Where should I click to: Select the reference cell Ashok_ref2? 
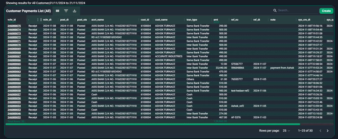[237, 106]
